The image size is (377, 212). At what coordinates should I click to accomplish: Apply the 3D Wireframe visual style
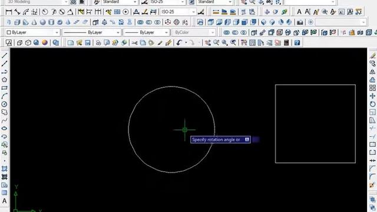pos(19,42)
